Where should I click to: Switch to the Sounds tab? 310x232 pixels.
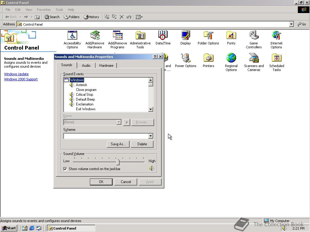tap(67, 65)
